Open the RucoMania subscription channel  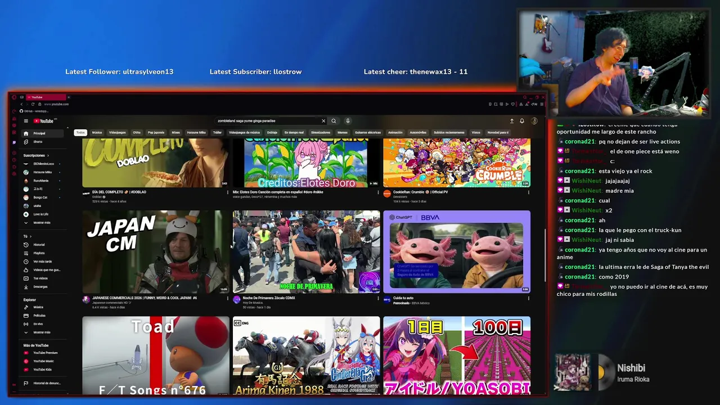(x=43, y=181)
